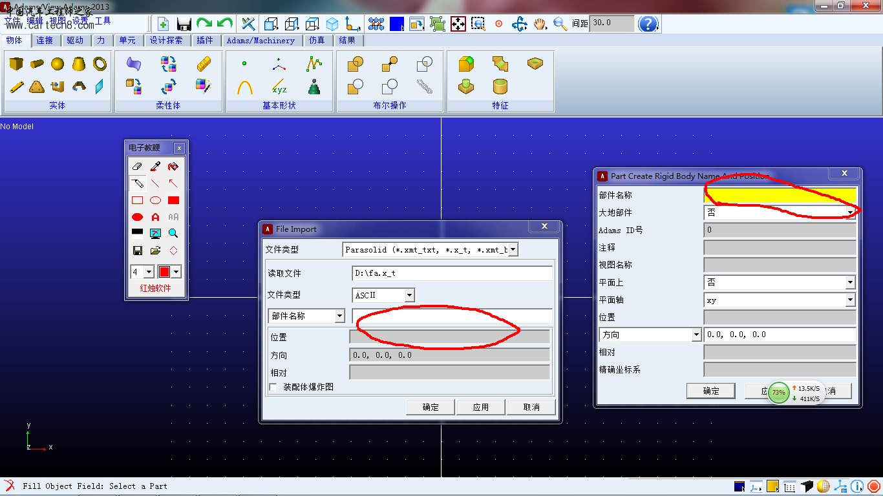Switch to the 仿真 tab
This screenshot has width=883, height=496.
(x=317, y=40)
